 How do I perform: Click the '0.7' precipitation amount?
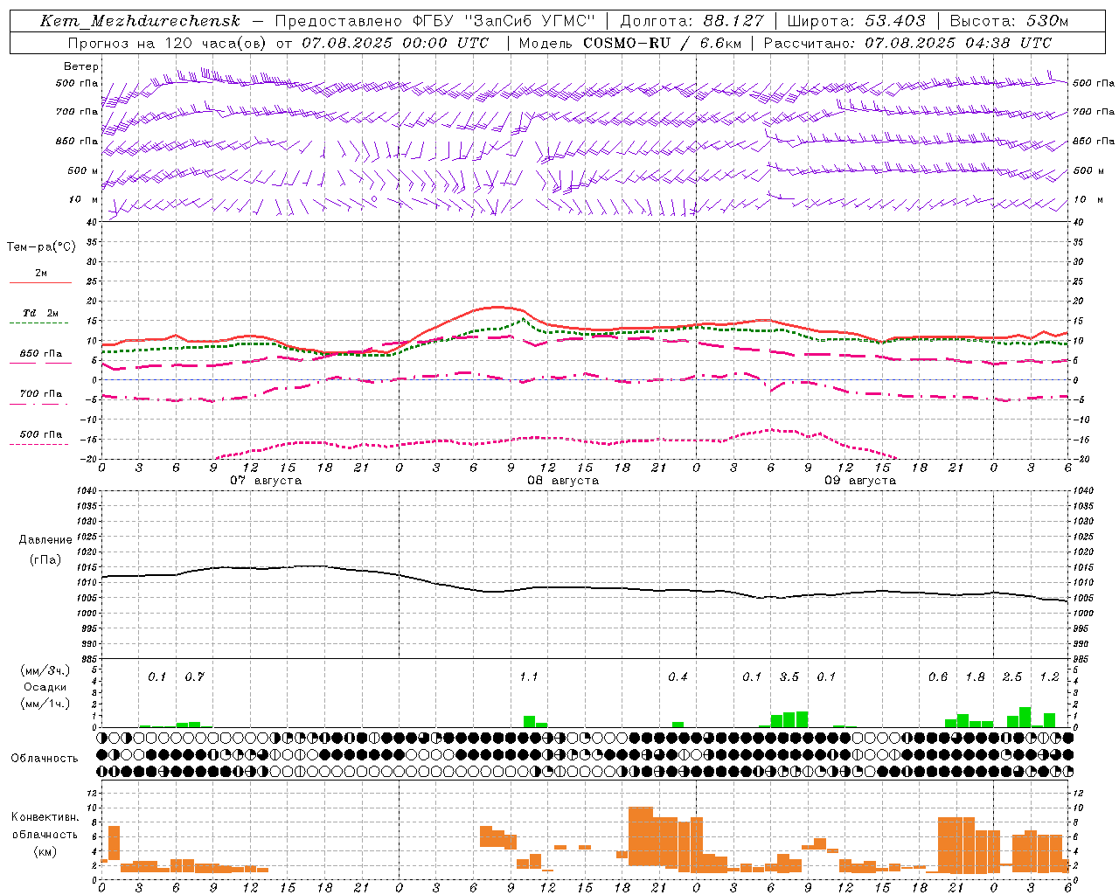coord(194,677)
